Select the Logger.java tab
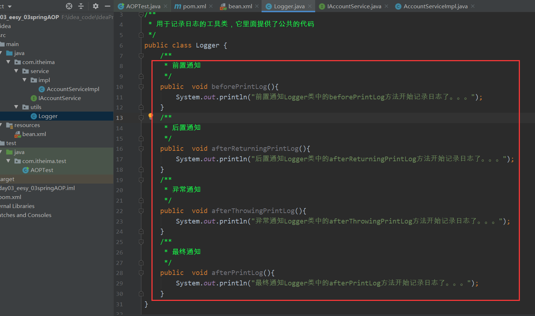 point(289,6)
